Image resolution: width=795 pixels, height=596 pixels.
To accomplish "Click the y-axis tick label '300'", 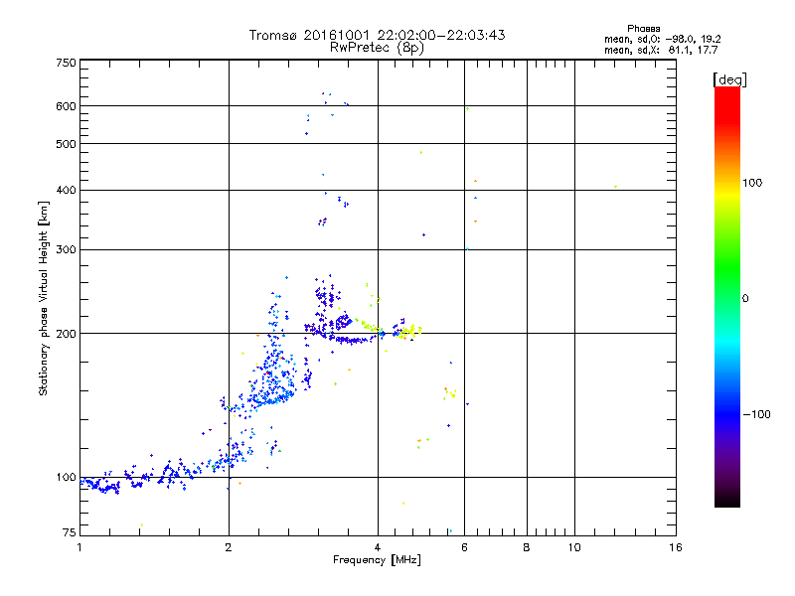I will tap(66, 250).
